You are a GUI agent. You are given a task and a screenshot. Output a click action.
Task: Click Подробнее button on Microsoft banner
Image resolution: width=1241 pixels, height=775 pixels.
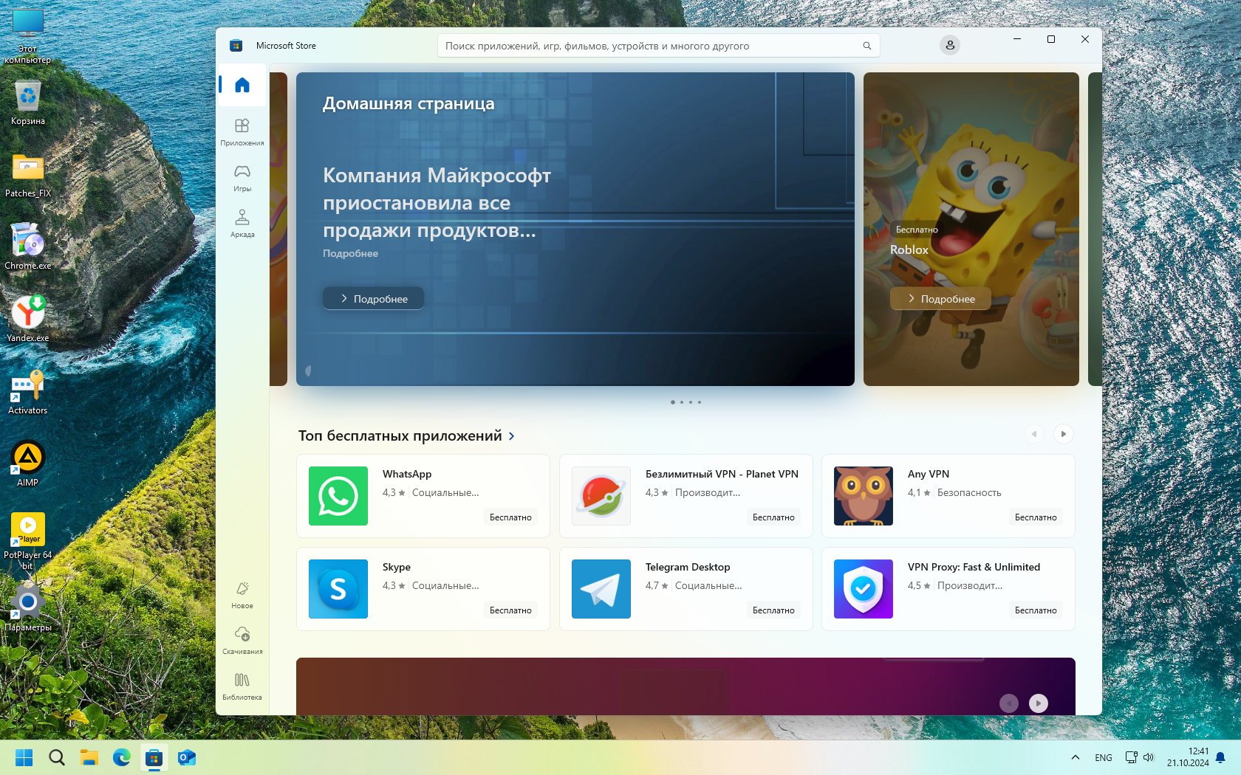pos(374,298)
